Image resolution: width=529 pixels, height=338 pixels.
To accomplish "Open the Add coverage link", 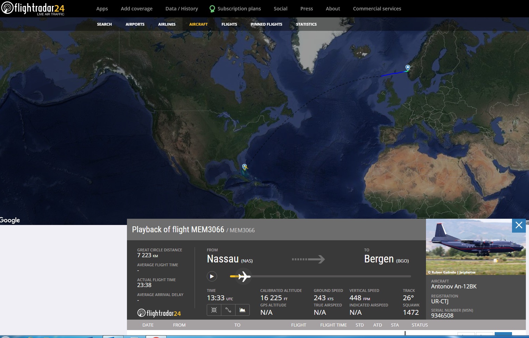I will point(136,9).
